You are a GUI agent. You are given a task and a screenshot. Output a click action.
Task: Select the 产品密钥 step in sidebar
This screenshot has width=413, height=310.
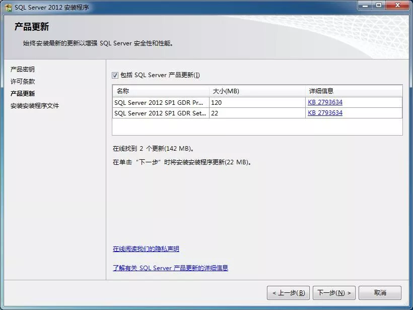click(23, 70)
